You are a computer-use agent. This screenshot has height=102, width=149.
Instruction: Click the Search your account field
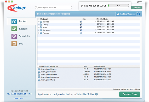(54, 8)
